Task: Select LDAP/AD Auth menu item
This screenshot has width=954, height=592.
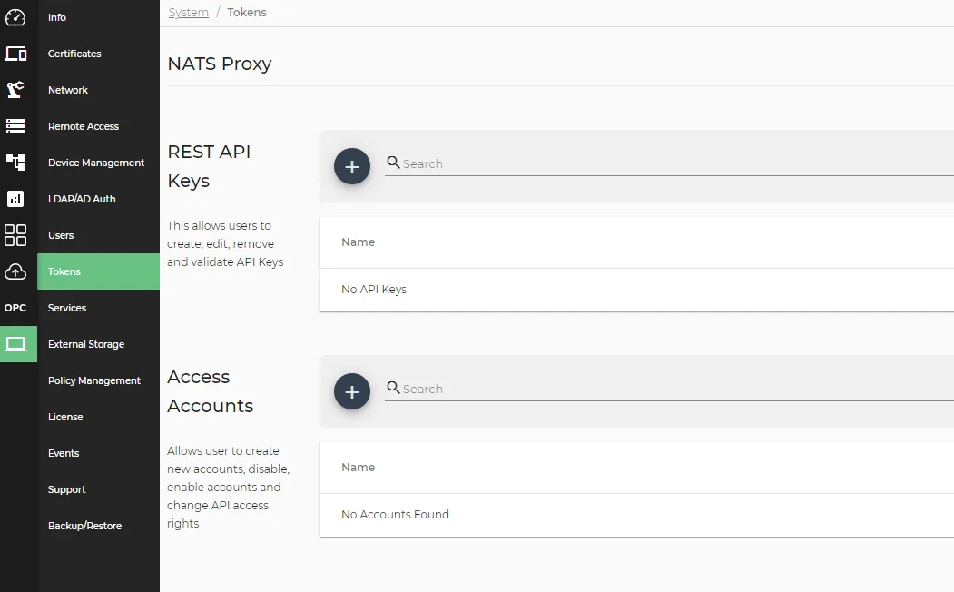Action: click(98, 198)
